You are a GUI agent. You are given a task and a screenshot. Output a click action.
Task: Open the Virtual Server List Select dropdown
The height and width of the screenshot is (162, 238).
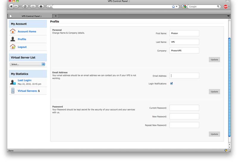27,64
